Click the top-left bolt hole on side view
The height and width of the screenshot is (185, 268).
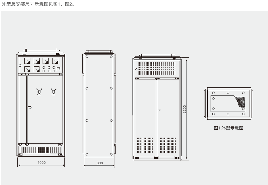[87, 57]
